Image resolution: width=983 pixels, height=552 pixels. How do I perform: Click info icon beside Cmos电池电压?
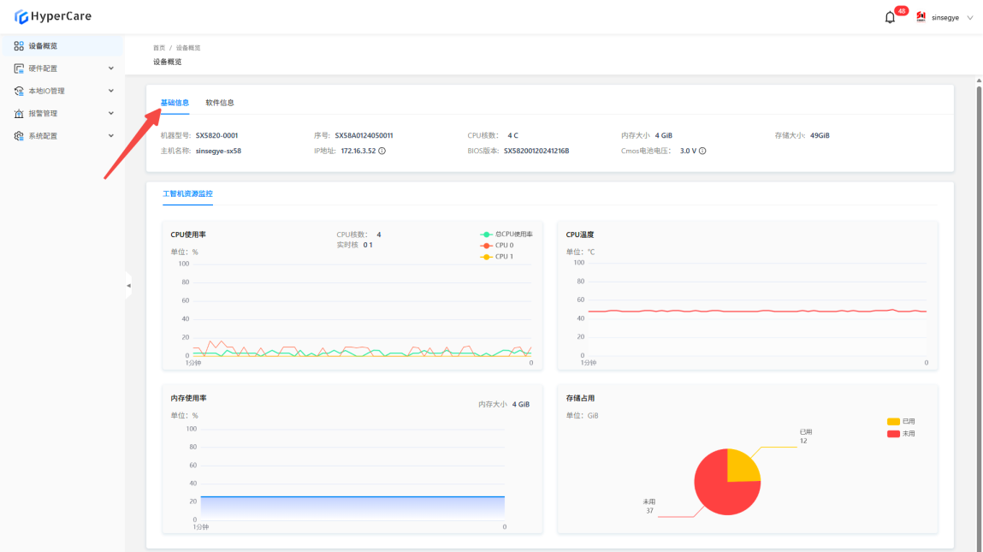click(x=702, y=151)
